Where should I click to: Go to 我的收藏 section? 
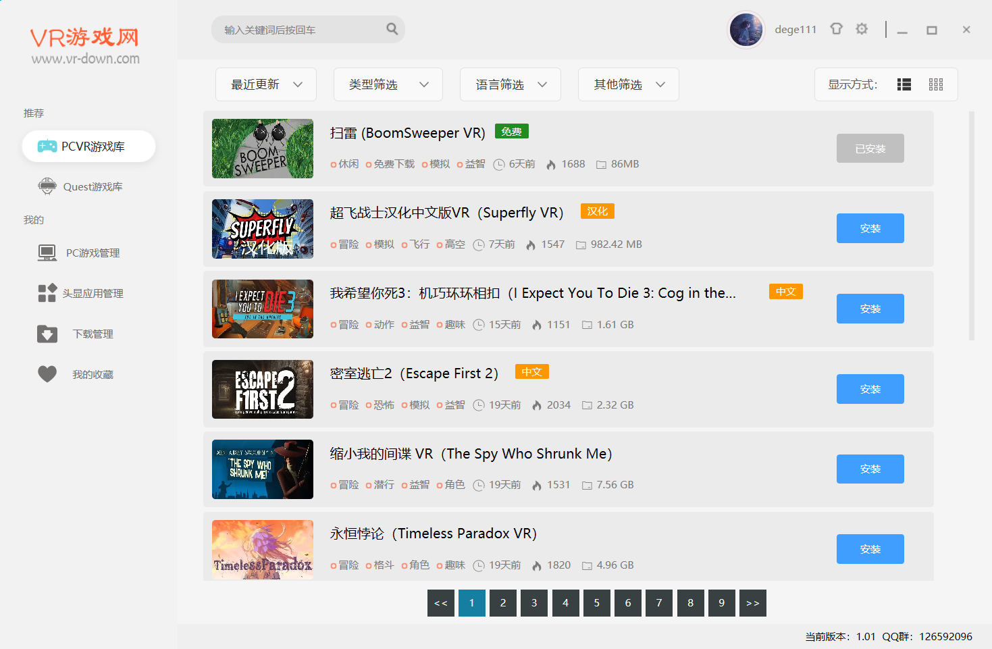pyautogui.click(x=89, y=374)
